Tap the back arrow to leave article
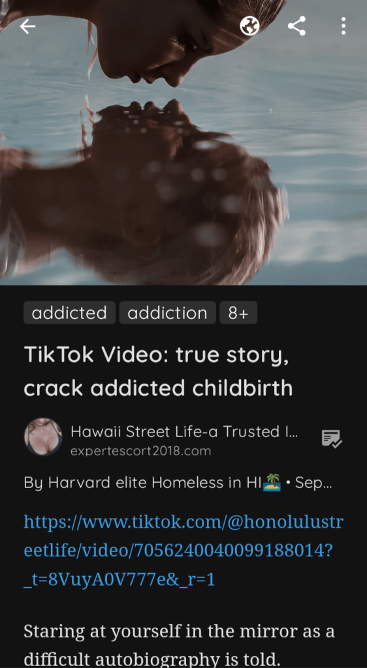367x668 pixels. pyautogui.click(x=27, y=26)
